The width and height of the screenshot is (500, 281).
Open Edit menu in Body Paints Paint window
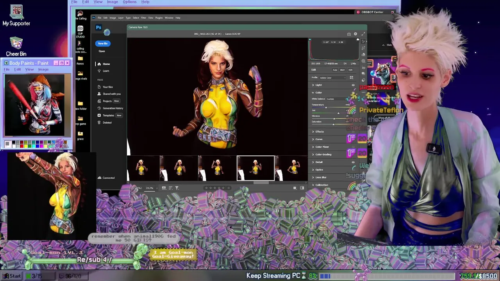18,69
